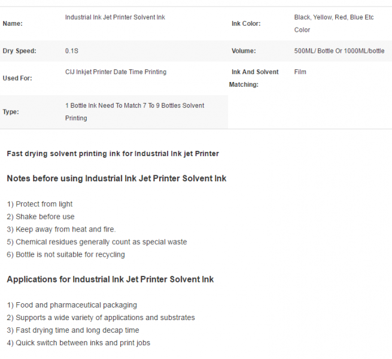The width and height of the screenshot is (392, 359).
Task: Click the 'Industrial Ink Jet Printer Solvent Ink' name value
Action: click(x=115, y=17)
